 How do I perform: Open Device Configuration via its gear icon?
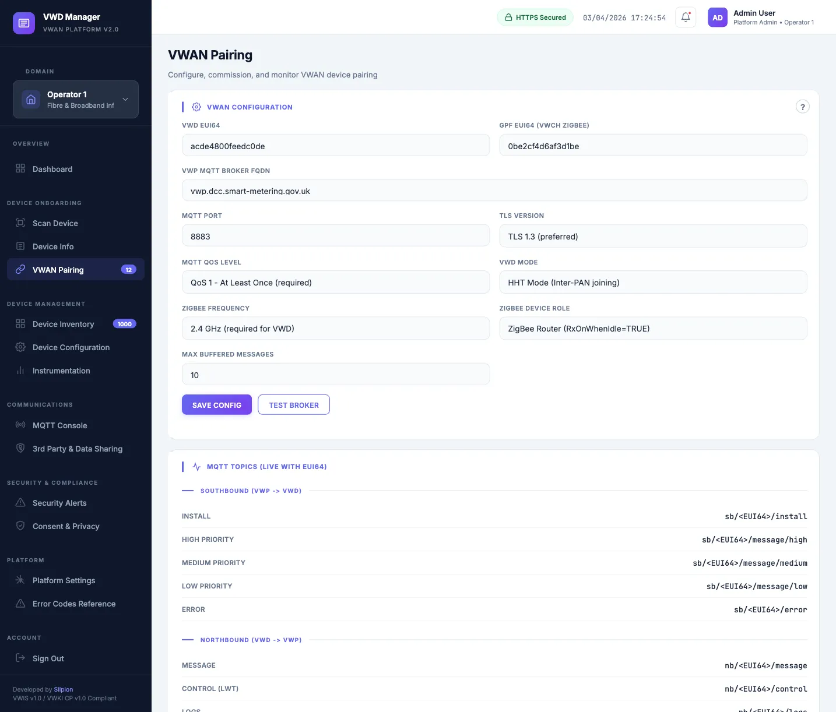20,347
